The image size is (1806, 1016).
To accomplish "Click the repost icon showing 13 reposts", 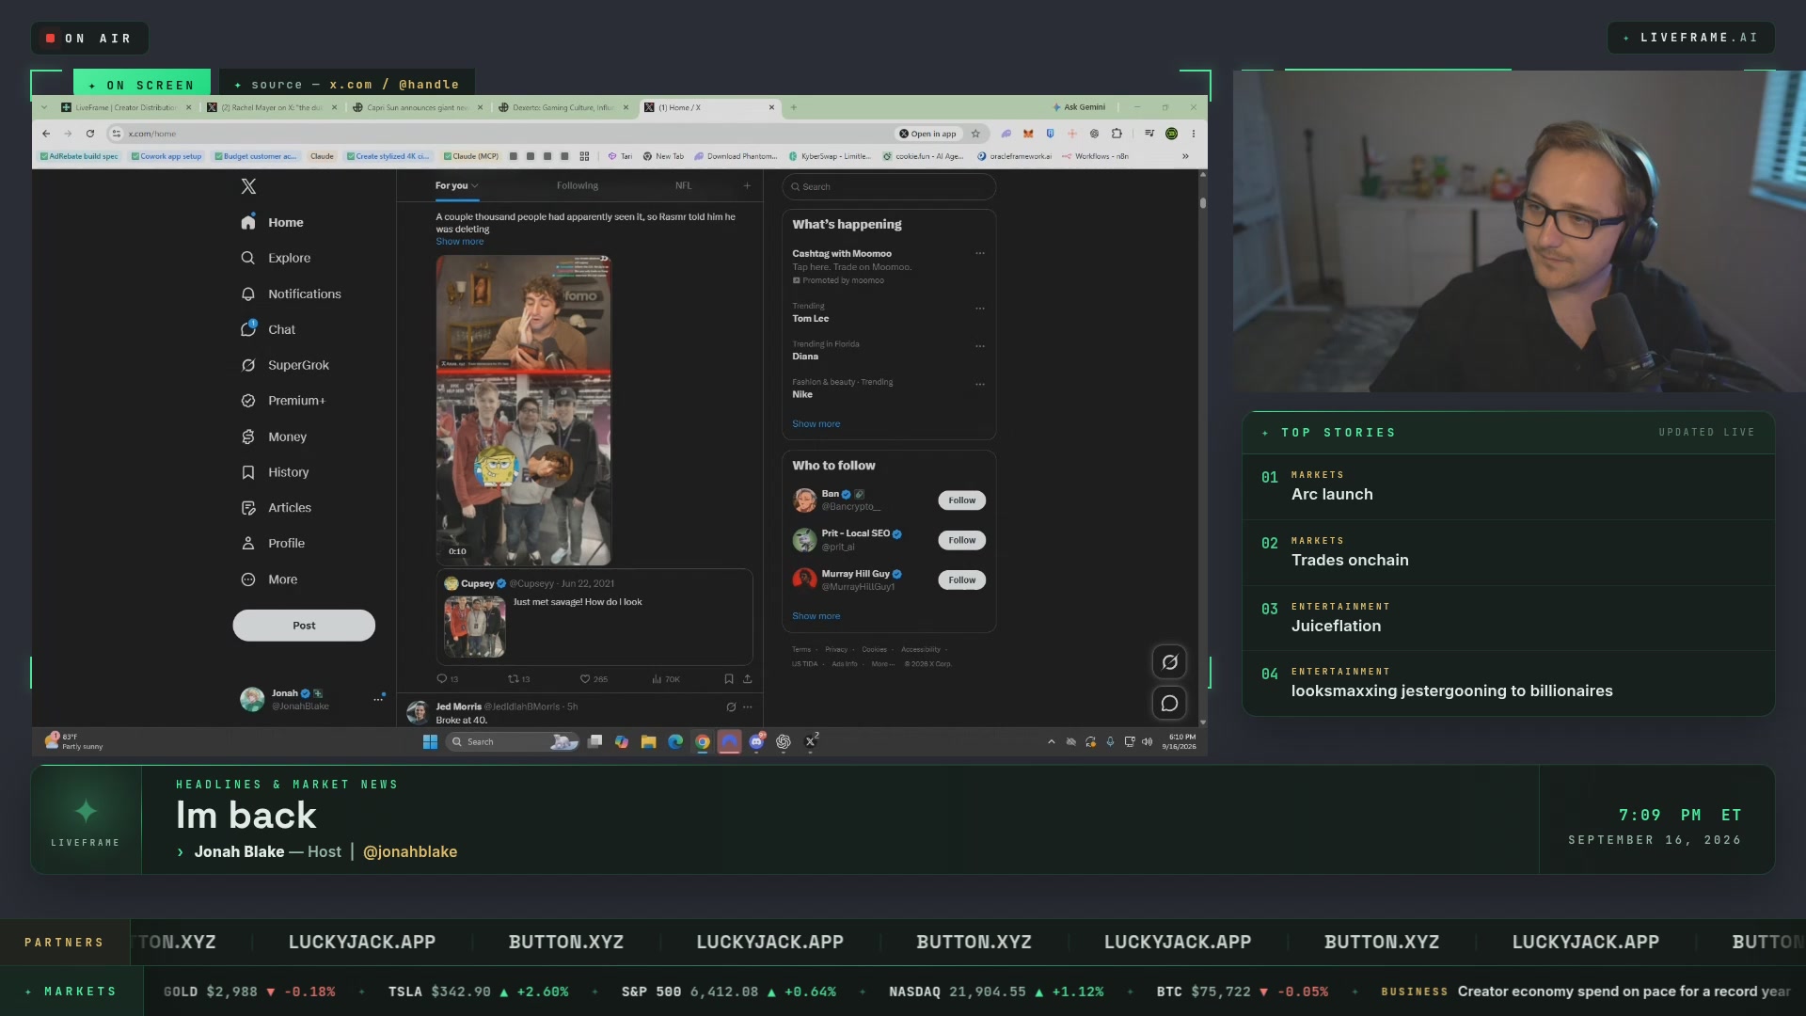I will [514, 678].
